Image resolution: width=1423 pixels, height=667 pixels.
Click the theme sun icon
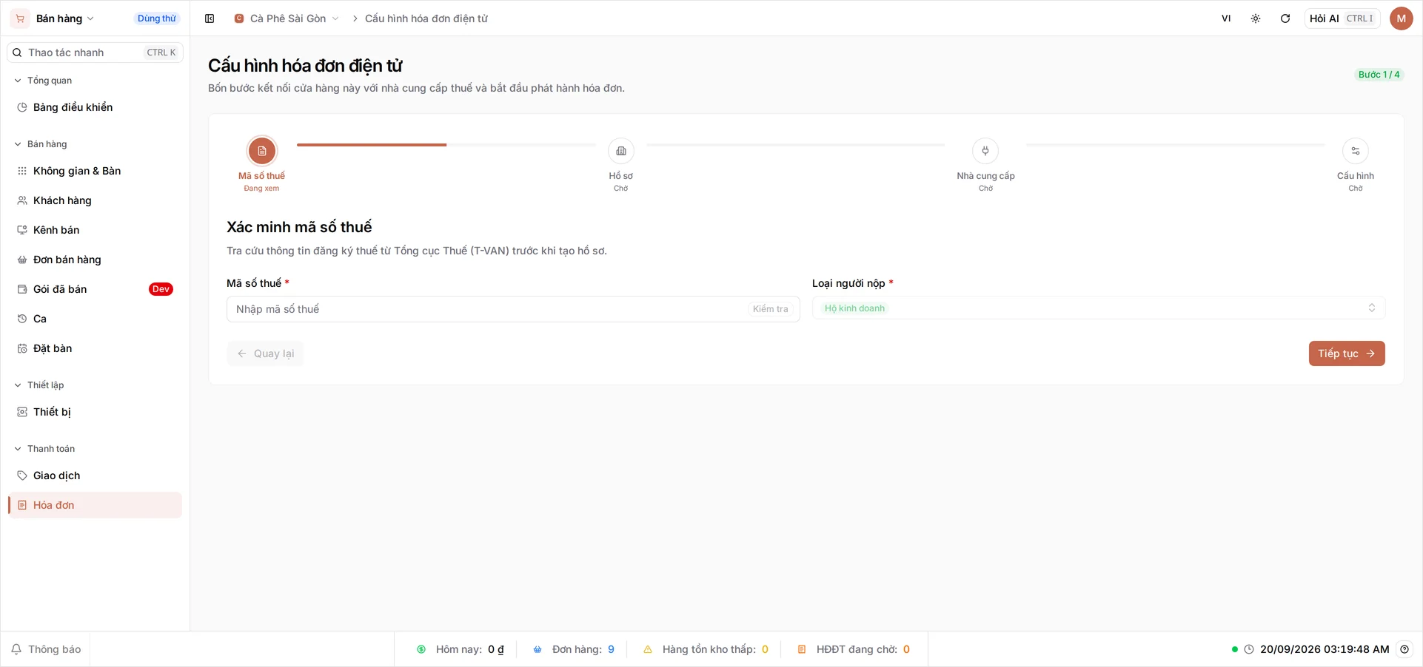point(1256,18)
